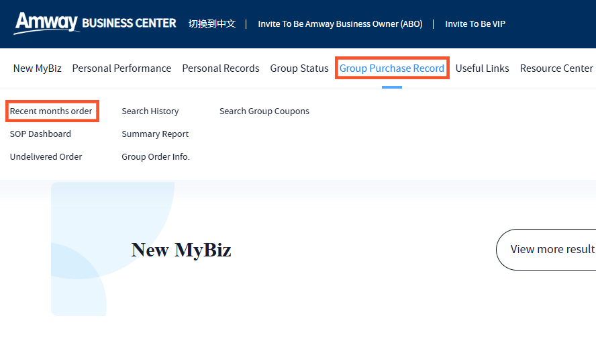This screenshot has width=596, height=339.
Task: Switch language via 切換到中文 link
Action: point(212,24)
